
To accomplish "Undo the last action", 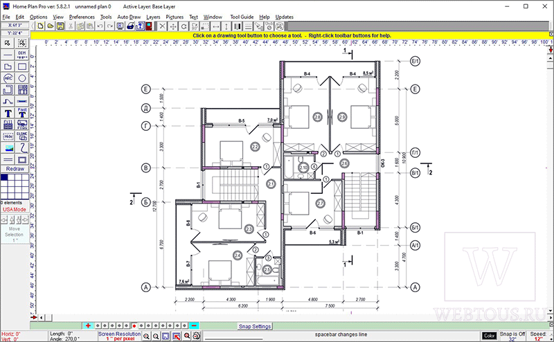I will pyautogui.click(x=100, y=26).
